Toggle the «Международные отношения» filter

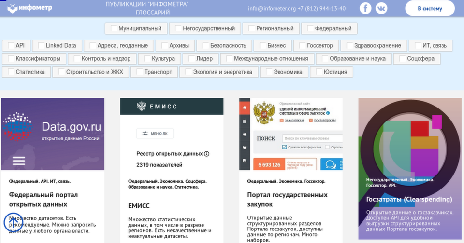point(229,58)
